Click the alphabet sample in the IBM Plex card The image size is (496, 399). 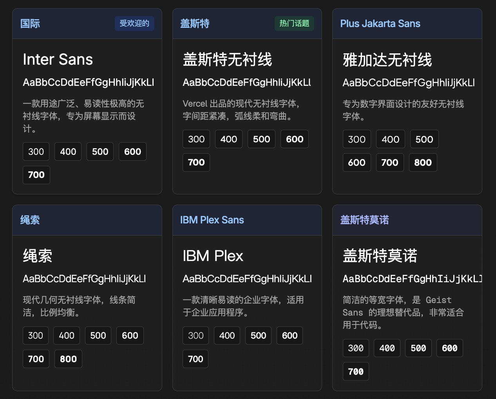(x=247, y=279)
